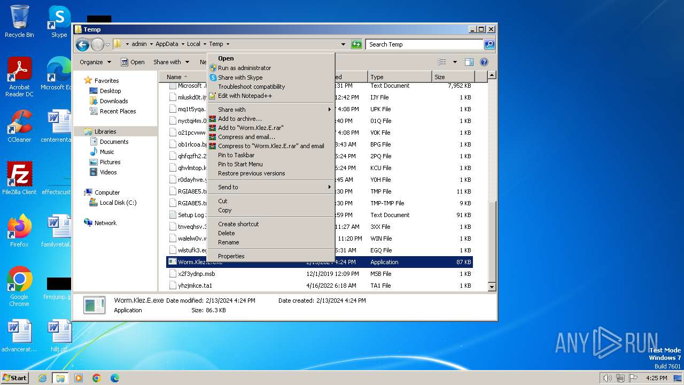The image size is (684, 385).
Task: Open familyretail document on desktop
Action: point(58,231)
